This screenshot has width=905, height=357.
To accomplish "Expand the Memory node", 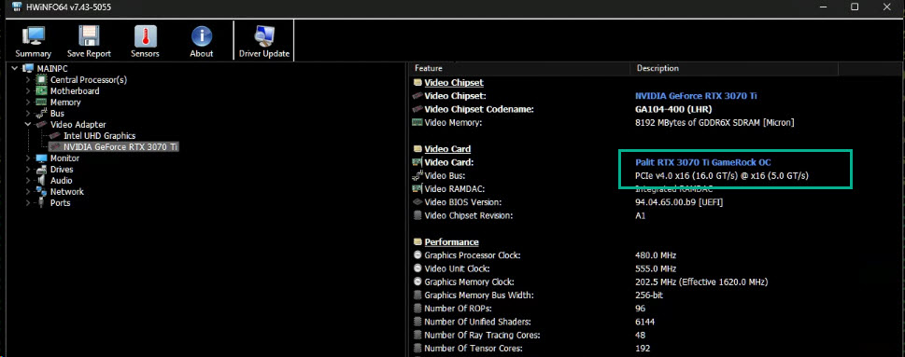I will click(x=28, y=103).
